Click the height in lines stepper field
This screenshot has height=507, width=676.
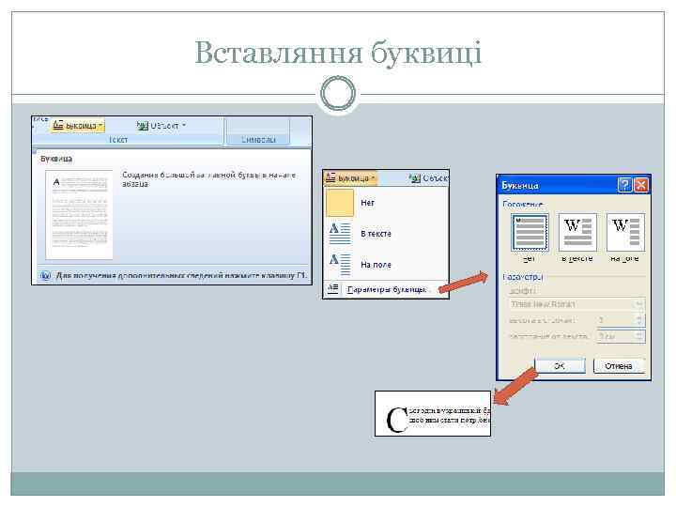pyautogui.click(x=621, y=320)
